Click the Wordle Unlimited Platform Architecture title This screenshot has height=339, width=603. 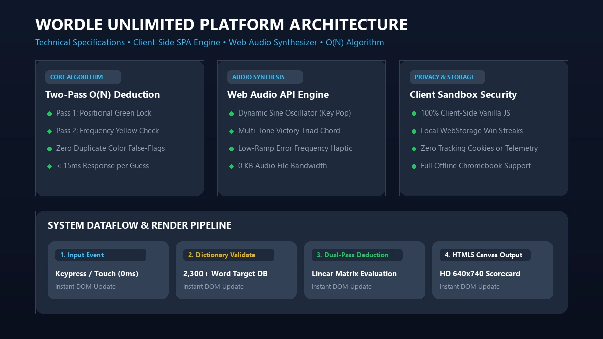pyautogui.click(x=221, y=24)
